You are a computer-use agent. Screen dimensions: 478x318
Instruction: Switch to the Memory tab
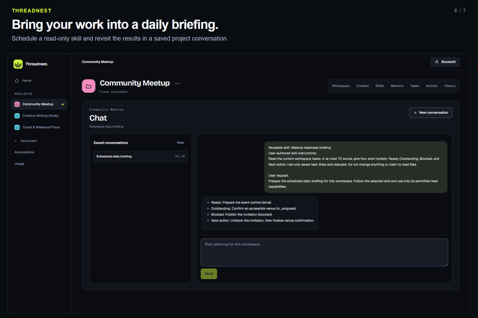(x=397, y=86)
